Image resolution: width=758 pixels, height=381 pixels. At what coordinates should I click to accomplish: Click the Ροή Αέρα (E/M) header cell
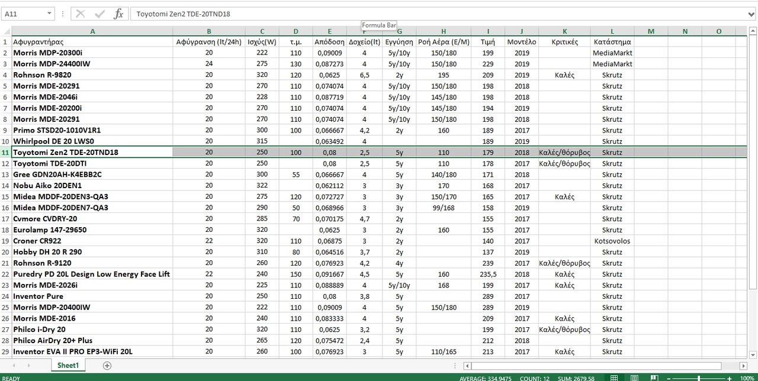pos(444,42)
